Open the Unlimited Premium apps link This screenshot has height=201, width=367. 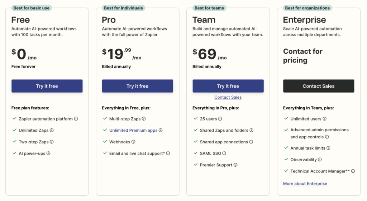(133, 130)
